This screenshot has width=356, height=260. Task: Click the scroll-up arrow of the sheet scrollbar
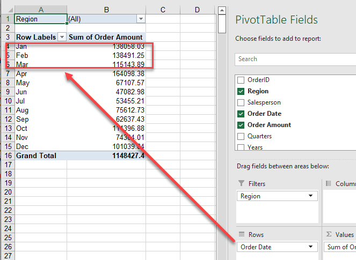click(221, 9)
